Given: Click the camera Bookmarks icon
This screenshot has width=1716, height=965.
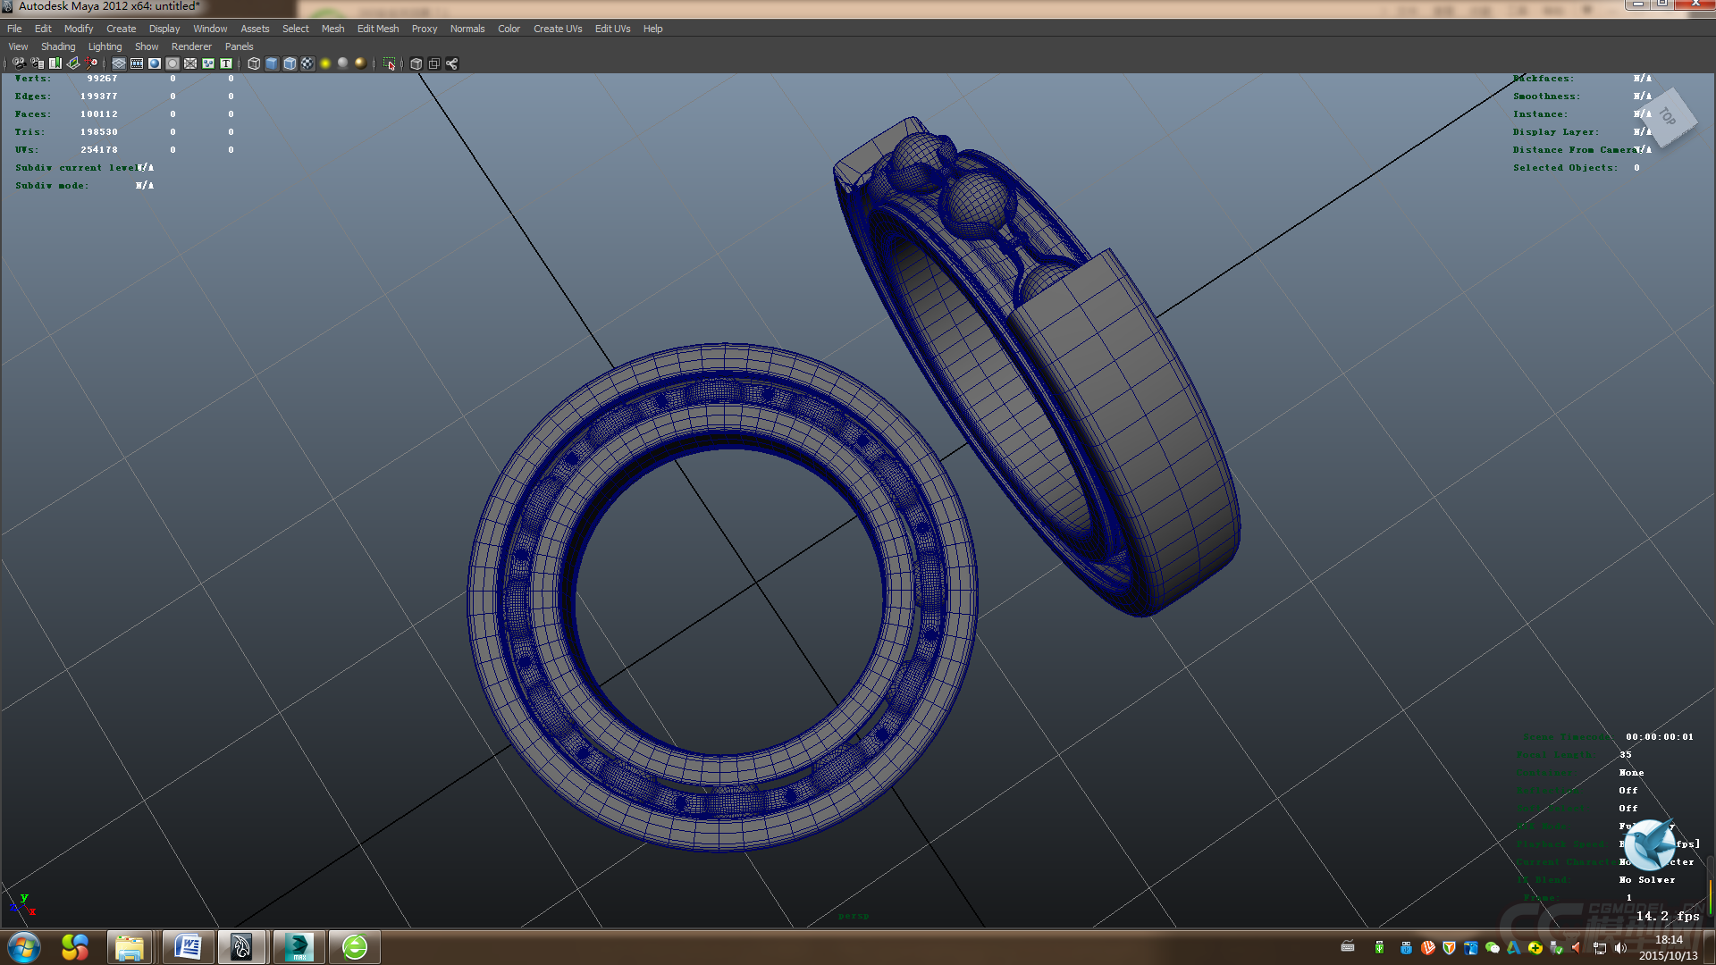Looking at the screenshot, I should point(55,63).
